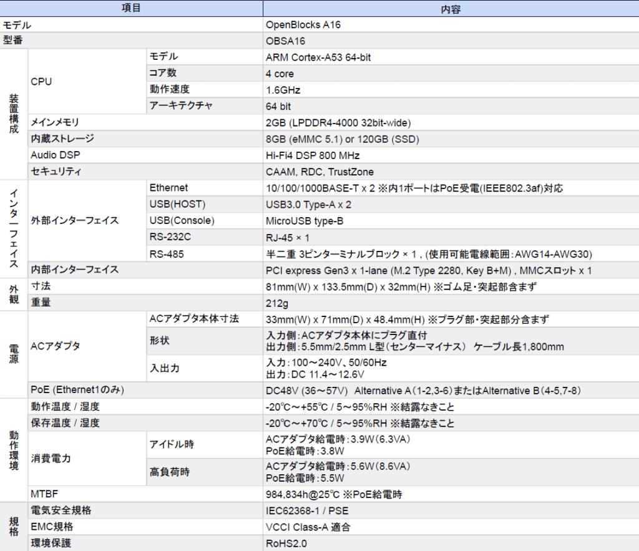Click the 内容 column header
Image resolution: width=639 pixels, height=551 pixels.
pos(451,8)
